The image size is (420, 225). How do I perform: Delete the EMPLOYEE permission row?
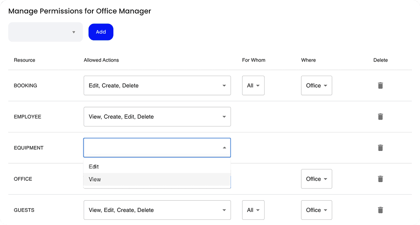pyautogui.click(x=380, y=117)
